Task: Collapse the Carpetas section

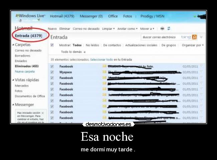Action: pyautogui.click(x=13, y=45)
